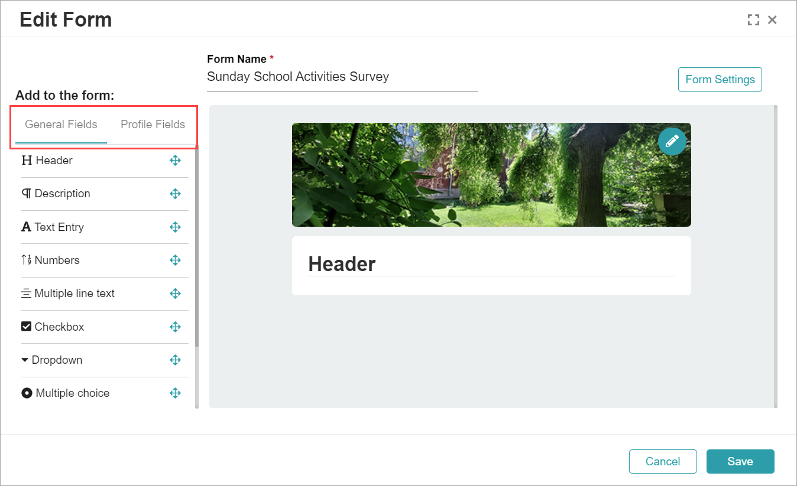This screenshot has height=486, width=797.
Task: Click the Multiple line text icon
Action: (27, 293)
